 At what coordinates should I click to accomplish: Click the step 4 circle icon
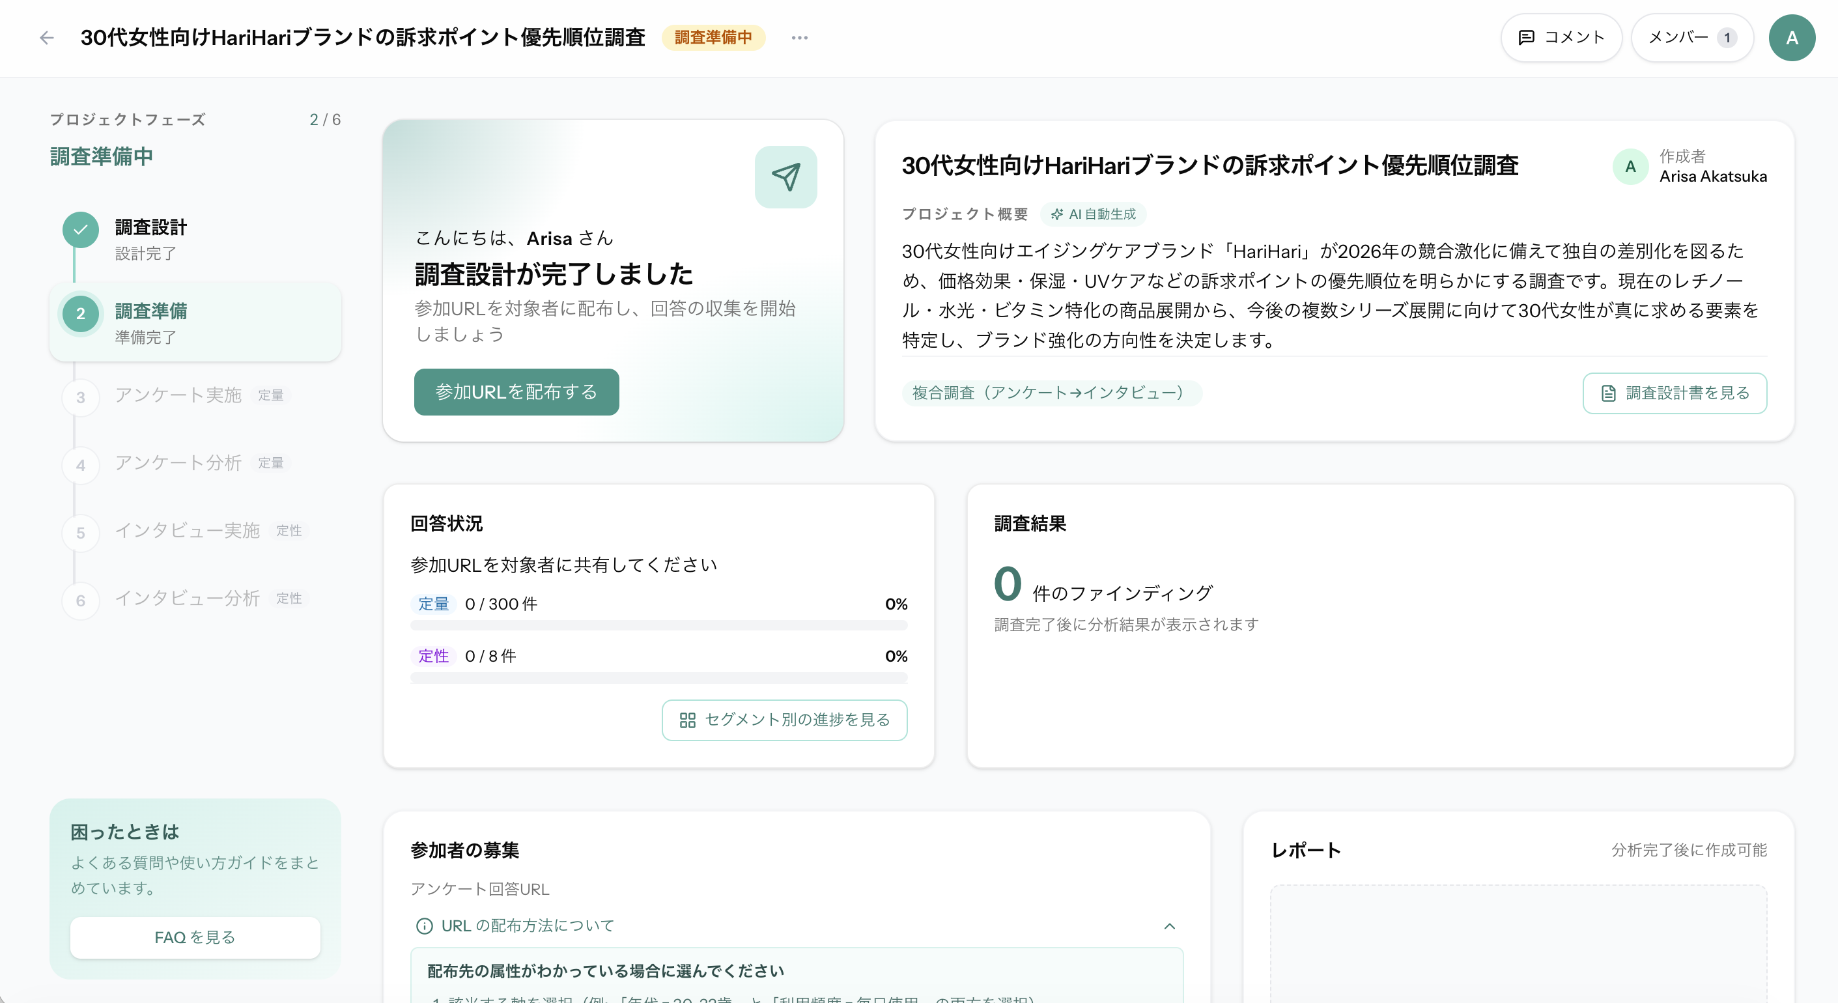[x=81, y=465]
